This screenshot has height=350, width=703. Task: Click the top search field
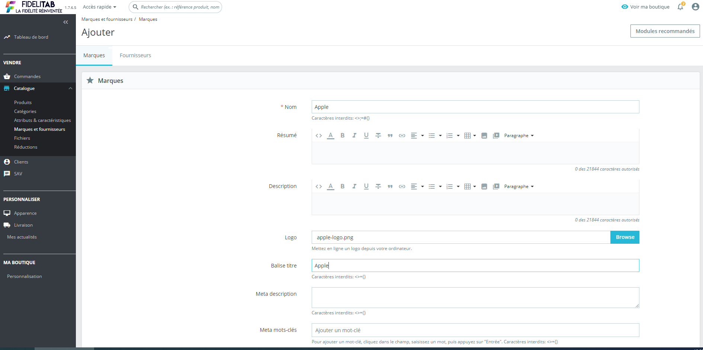tap(175, 7)
